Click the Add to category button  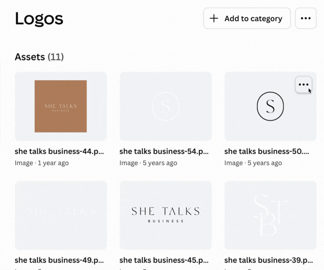point(247,18)
